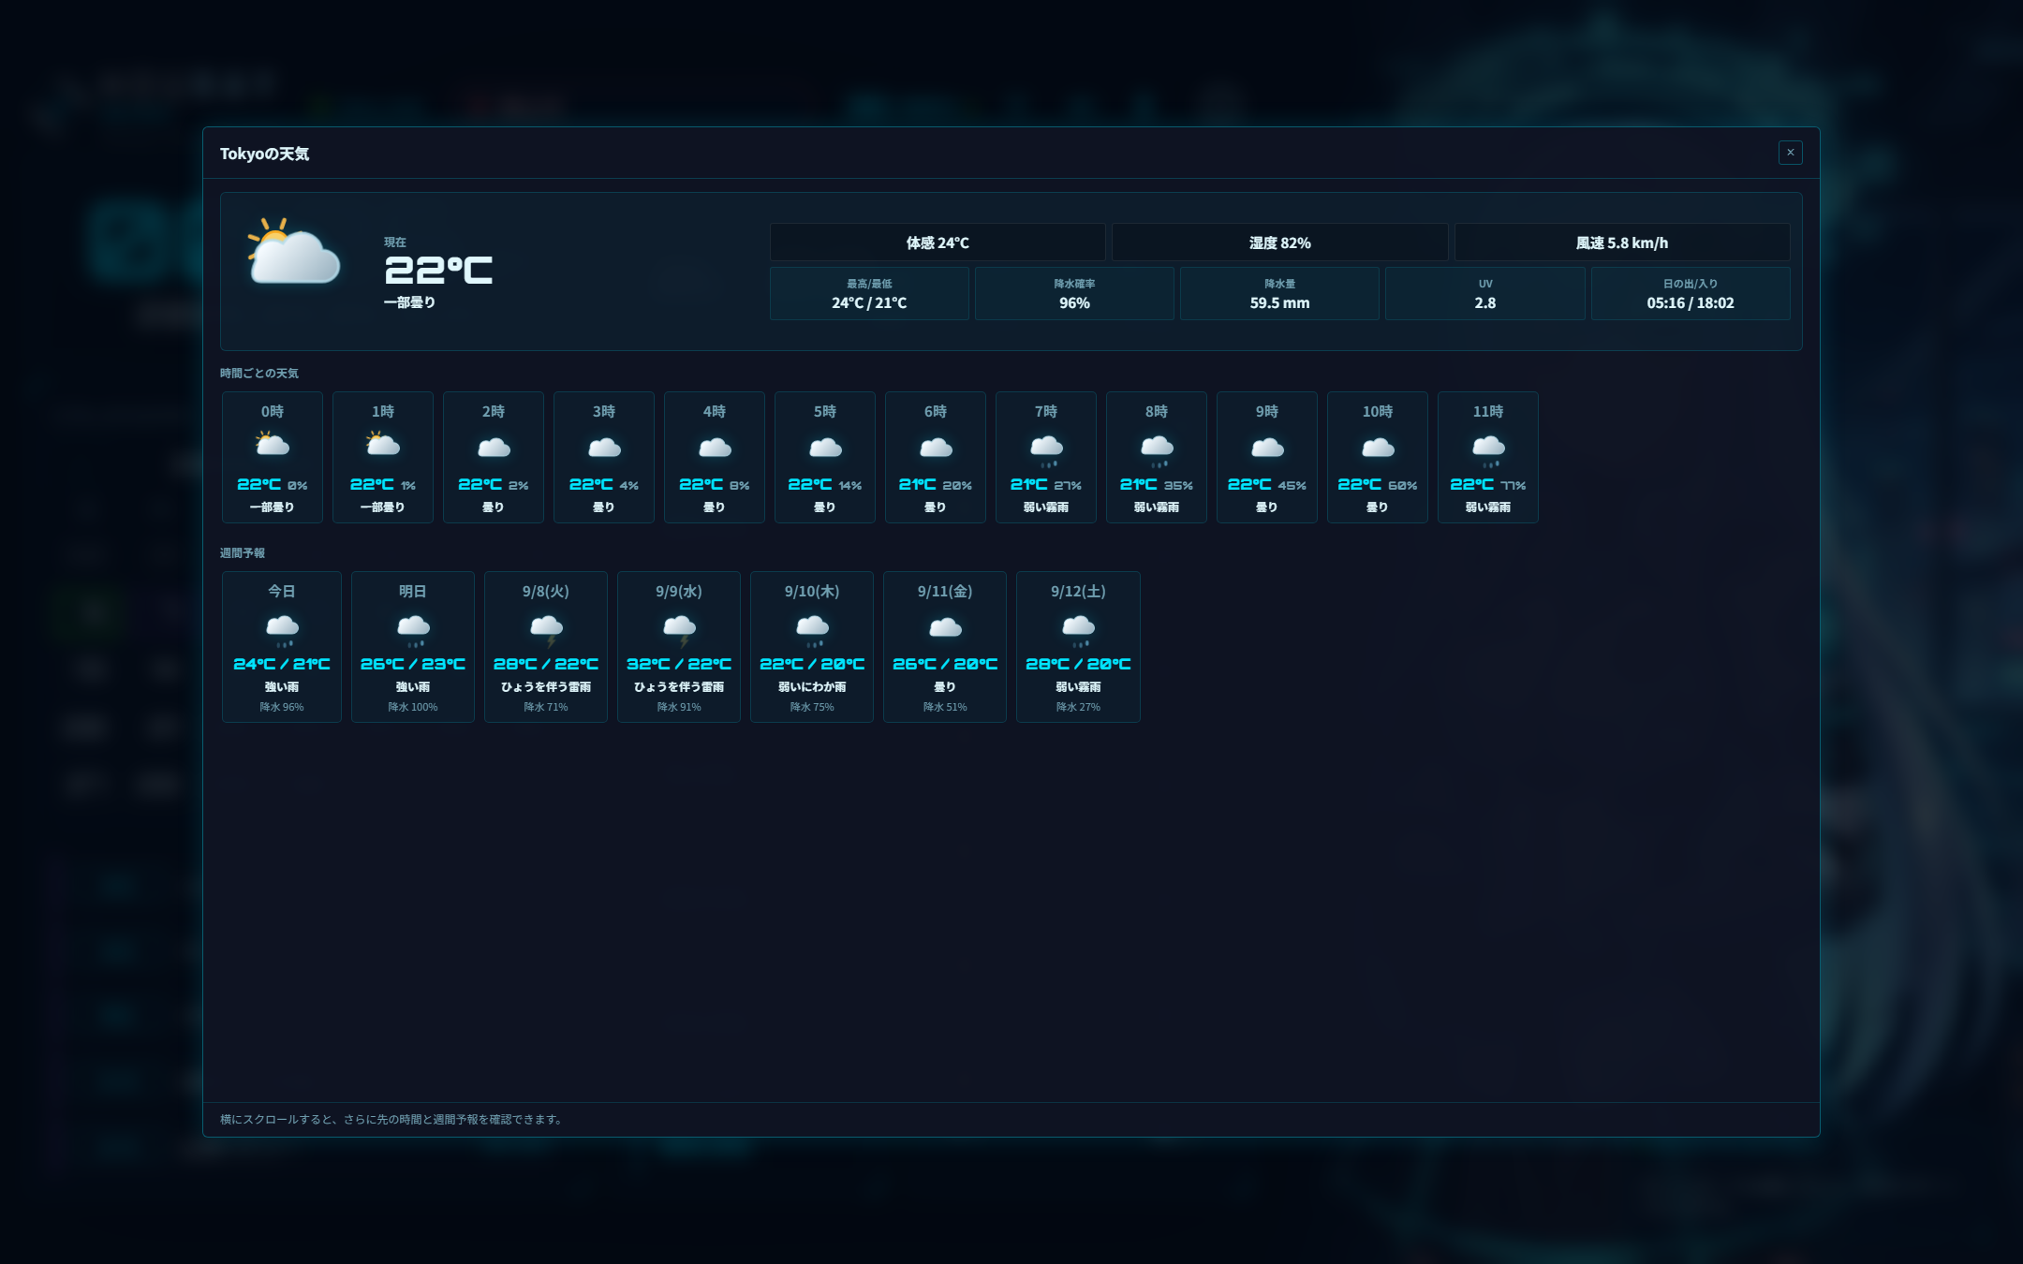The image size is (2023, 1264).
Task: Click the 8時 drizzle icon
Action: point(1157,450)
